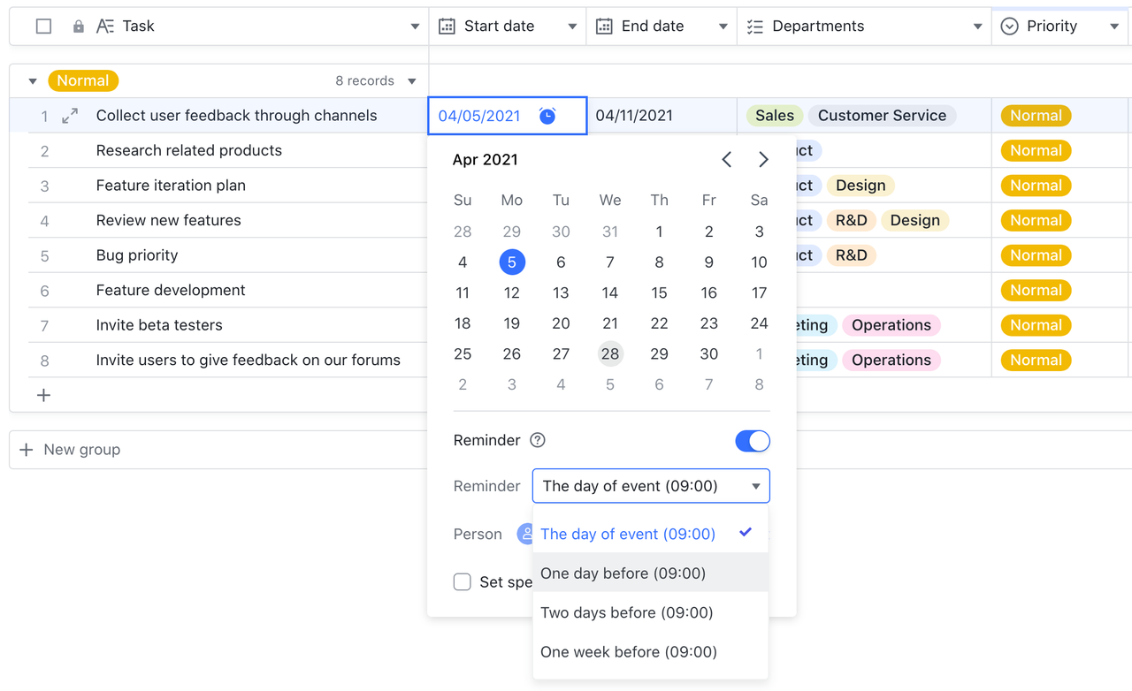Click the expand record icon on row 1

(x=70, y=116)
